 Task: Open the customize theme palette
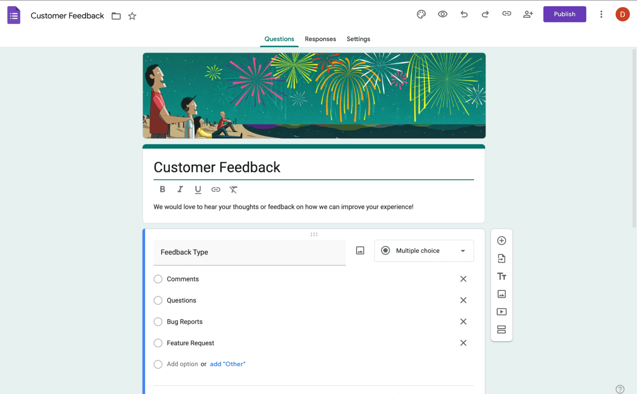point(421,14)
